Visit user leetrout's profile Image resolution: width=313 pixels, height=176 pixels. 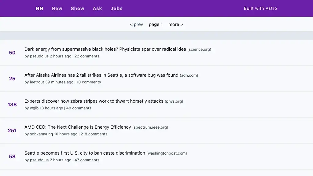[x=37, y=82]
